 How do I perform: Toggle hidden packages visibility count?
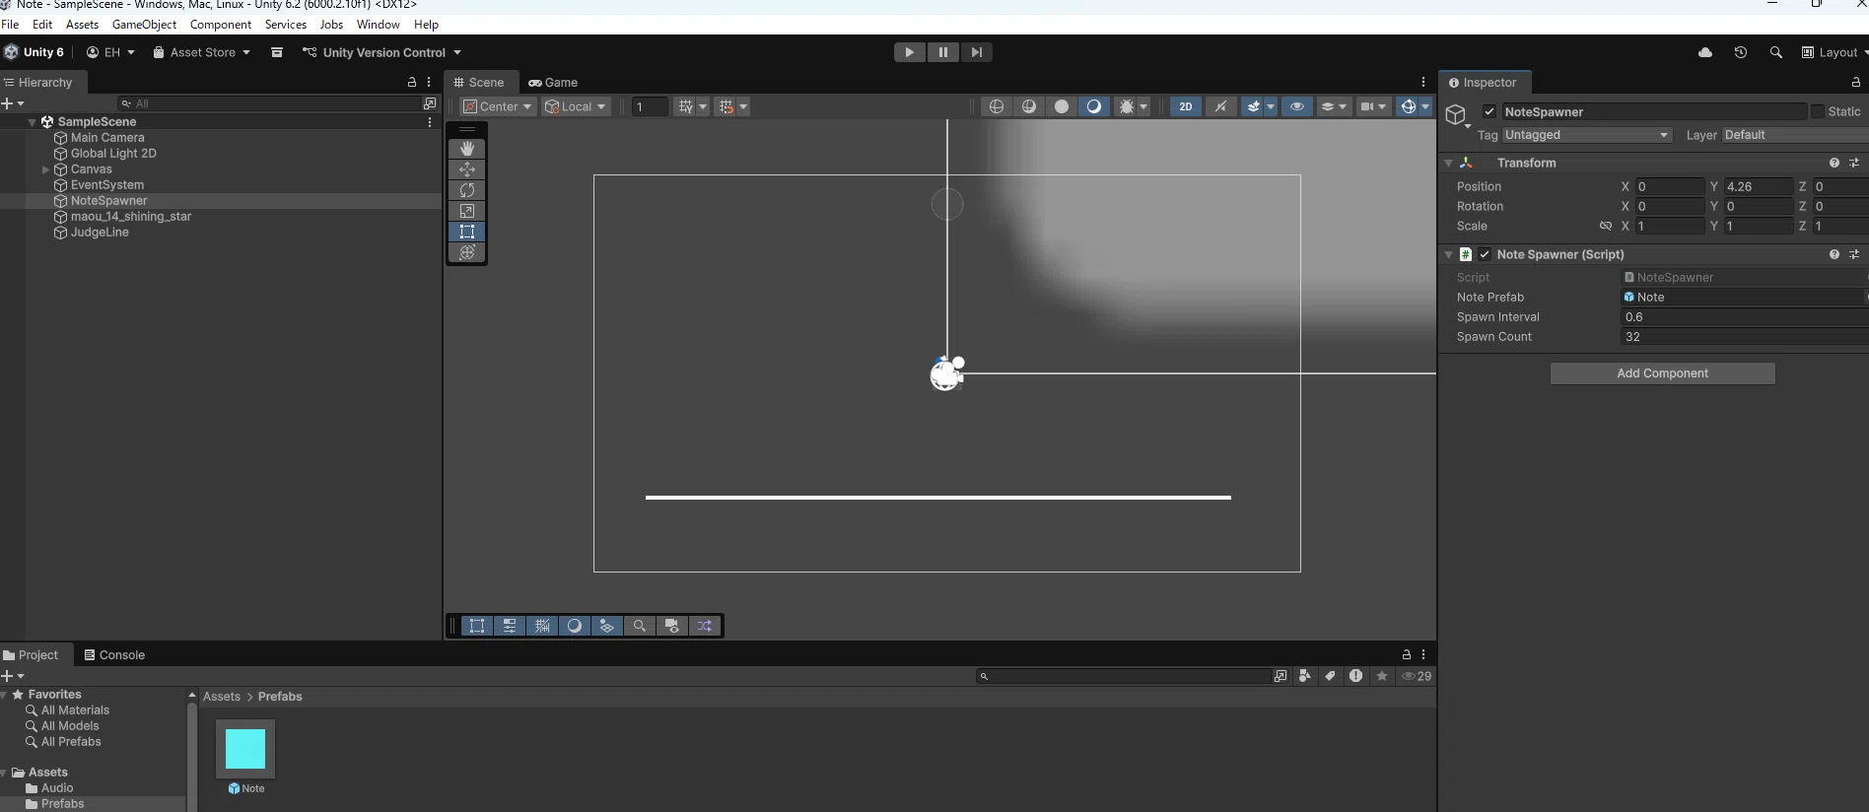[1417, 676]
